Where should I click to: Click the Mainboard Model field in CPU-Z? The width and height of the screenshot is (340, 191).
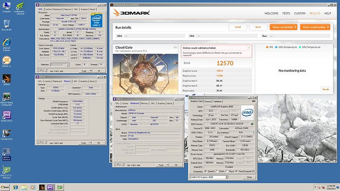144,114
